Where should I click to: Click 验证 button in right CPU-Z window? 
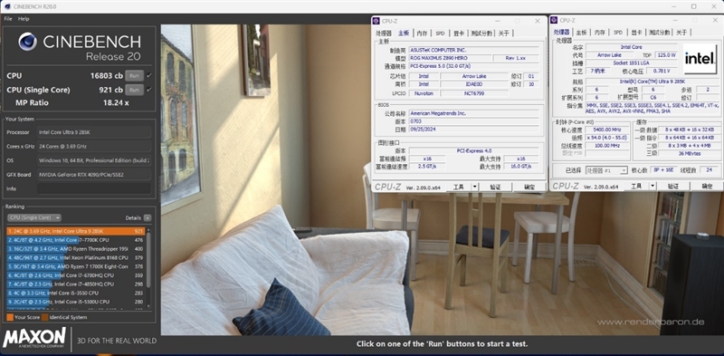[x=672, y=186]
